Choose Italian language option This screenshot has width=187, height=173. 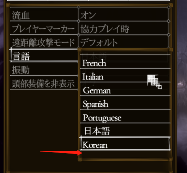click(125, 75)
